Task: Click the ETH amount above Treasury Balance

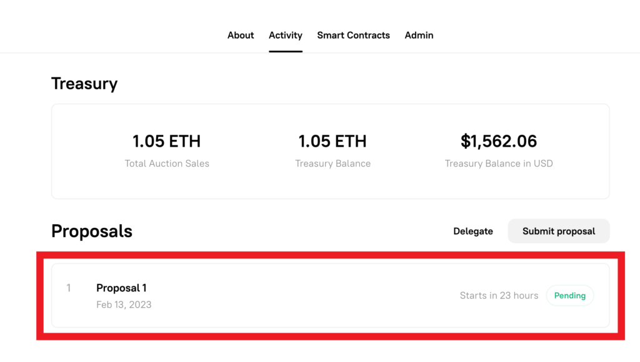Action: click(x=332, y=141)
